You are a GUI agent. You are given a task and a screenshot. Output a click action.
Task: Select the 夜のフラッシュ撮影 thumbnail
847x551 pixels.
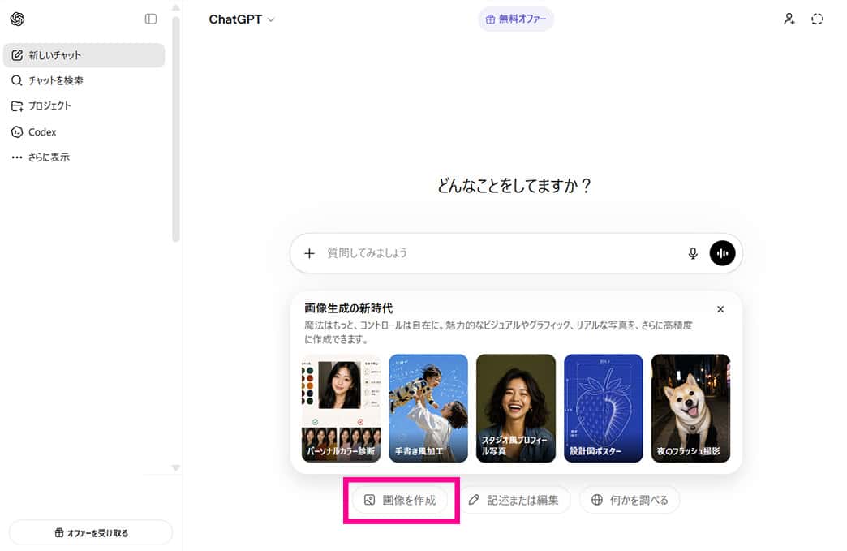point(691,408)
